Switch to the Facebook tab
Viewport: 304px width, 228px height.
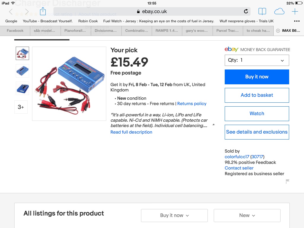15,31
